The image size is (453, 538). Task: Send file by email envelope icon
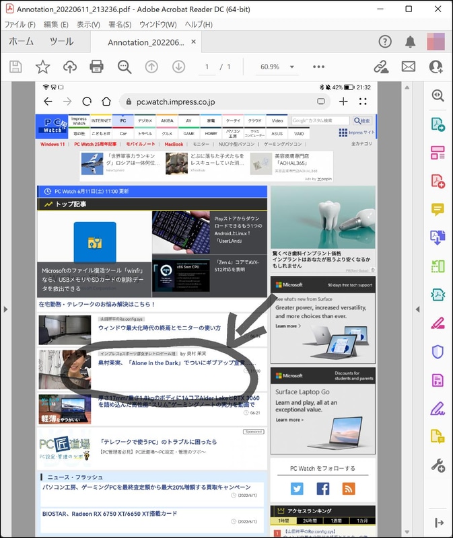(409, 67)
